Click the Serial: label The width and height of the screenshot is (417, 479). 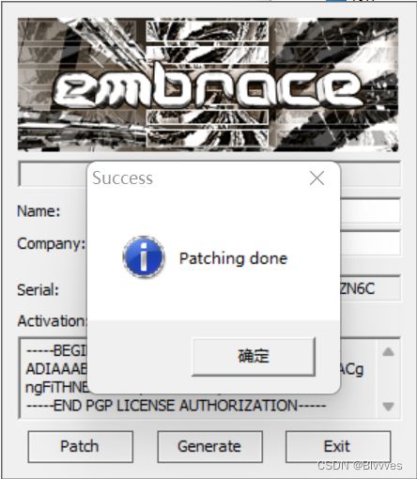pos(38,289)
